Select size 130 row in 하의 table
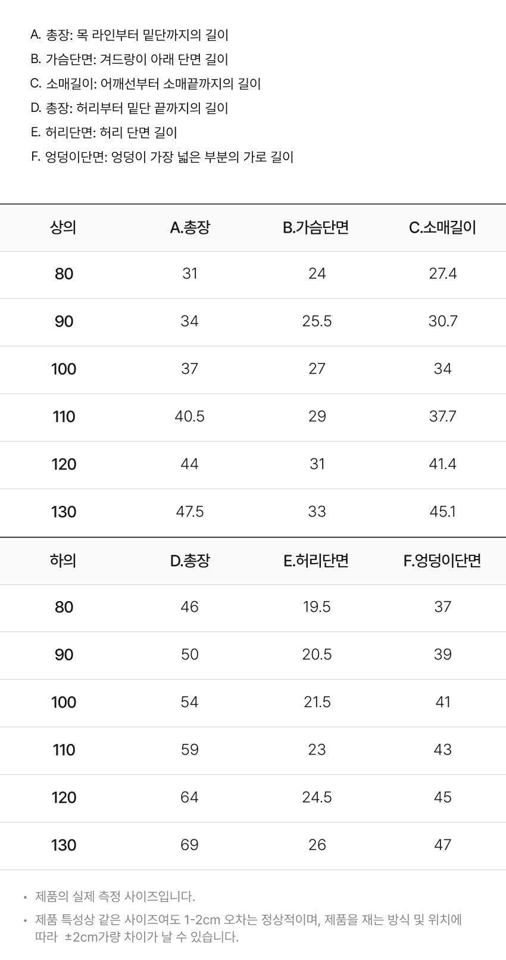Screen dimensions: 506x960 [x=253, y=846]
